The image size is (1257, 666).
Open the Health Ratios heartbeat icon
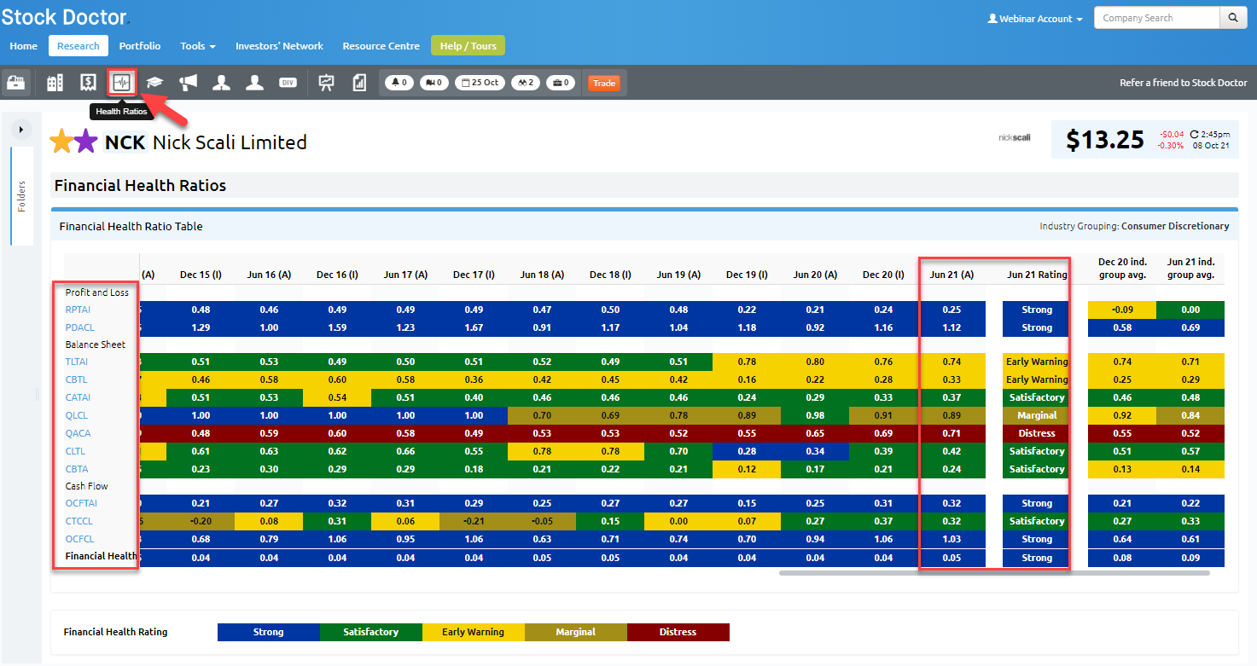(122, 83)
